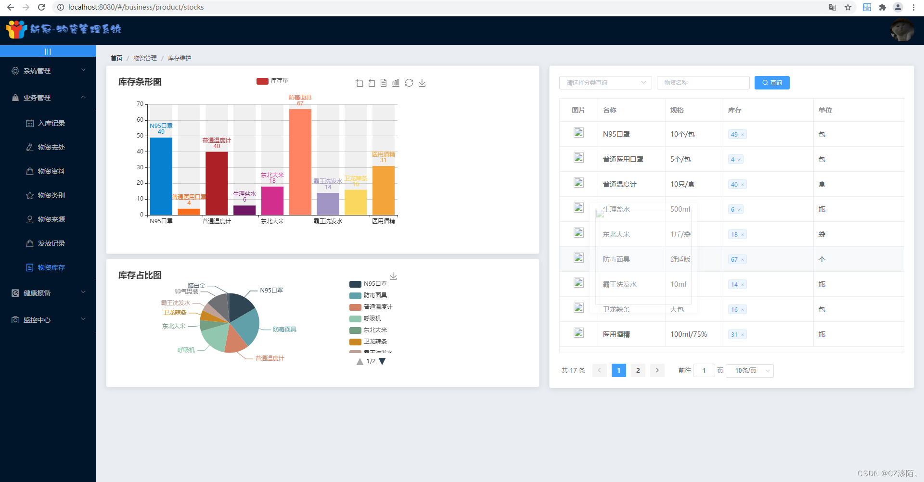Screen dimensions: 924x482
Task: Open the 10条/页 page size dropdown
Action: pyautogui.click(x=751, y=370)
